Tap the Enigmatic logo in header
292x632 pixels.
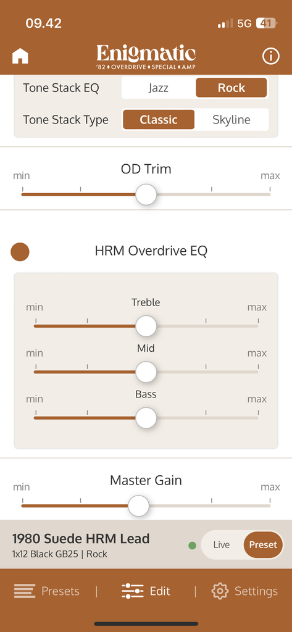(x=146, y=57)
